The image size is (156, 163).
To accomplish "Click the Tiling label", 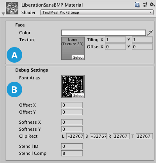I will (93, 40).
